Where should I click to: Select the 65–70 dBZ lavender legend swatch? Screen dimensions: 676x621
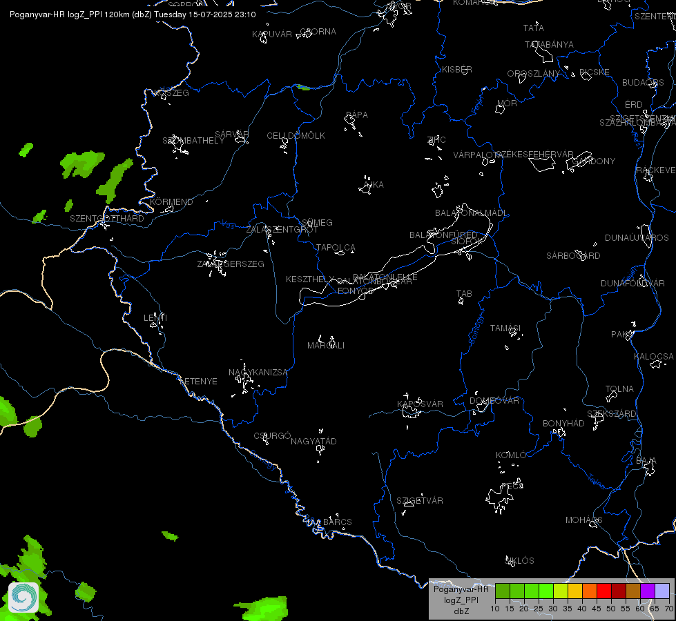point(661,591)
